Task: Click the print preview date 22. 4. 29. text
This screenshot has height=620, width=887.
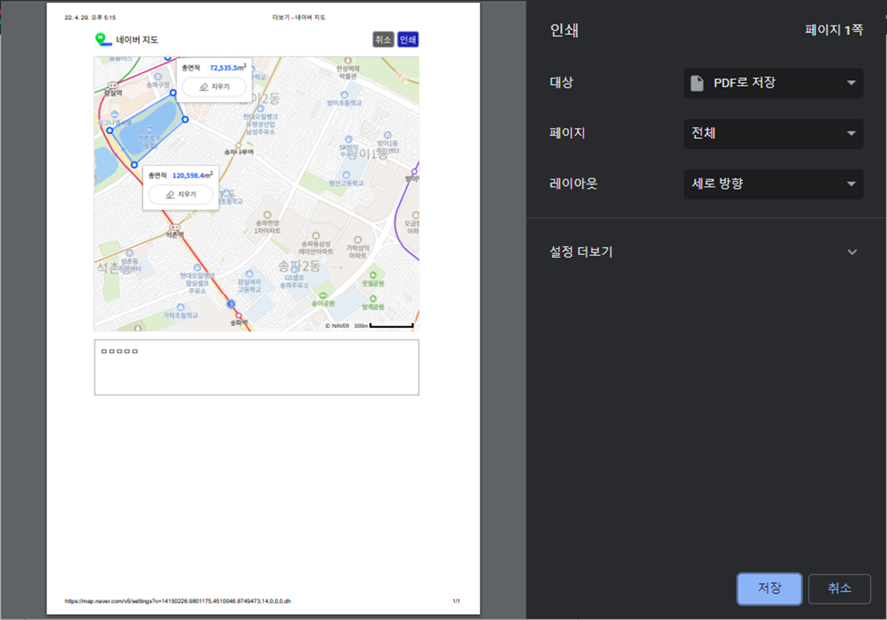Action: point(90,17)
